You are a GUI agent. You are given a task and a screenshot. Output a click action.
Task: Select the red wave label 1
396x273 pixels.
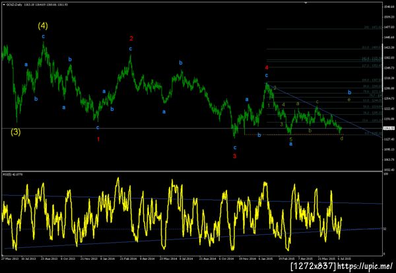98,138
